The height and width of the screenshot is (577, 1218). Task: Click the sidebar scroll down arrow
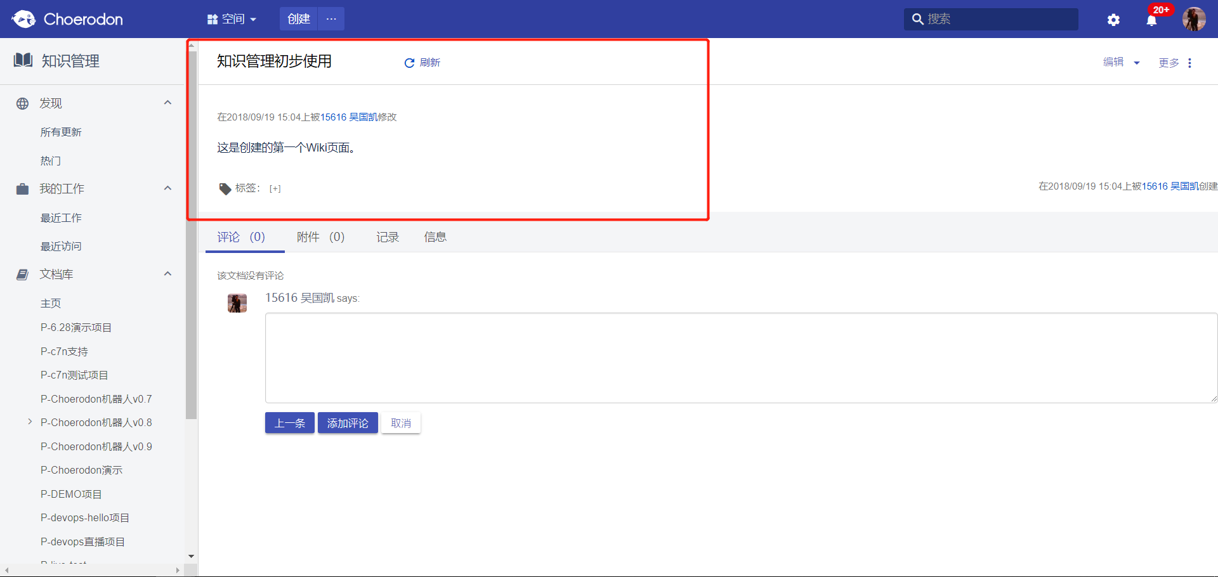[191, 557]
